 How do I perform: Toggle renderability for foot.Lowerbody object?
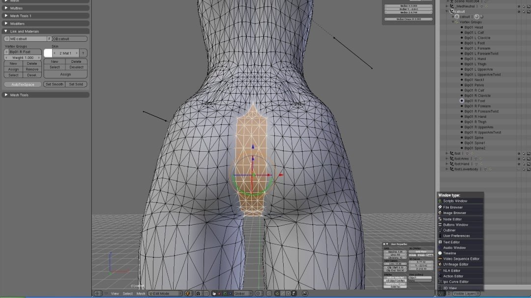[x=528, y=169]
